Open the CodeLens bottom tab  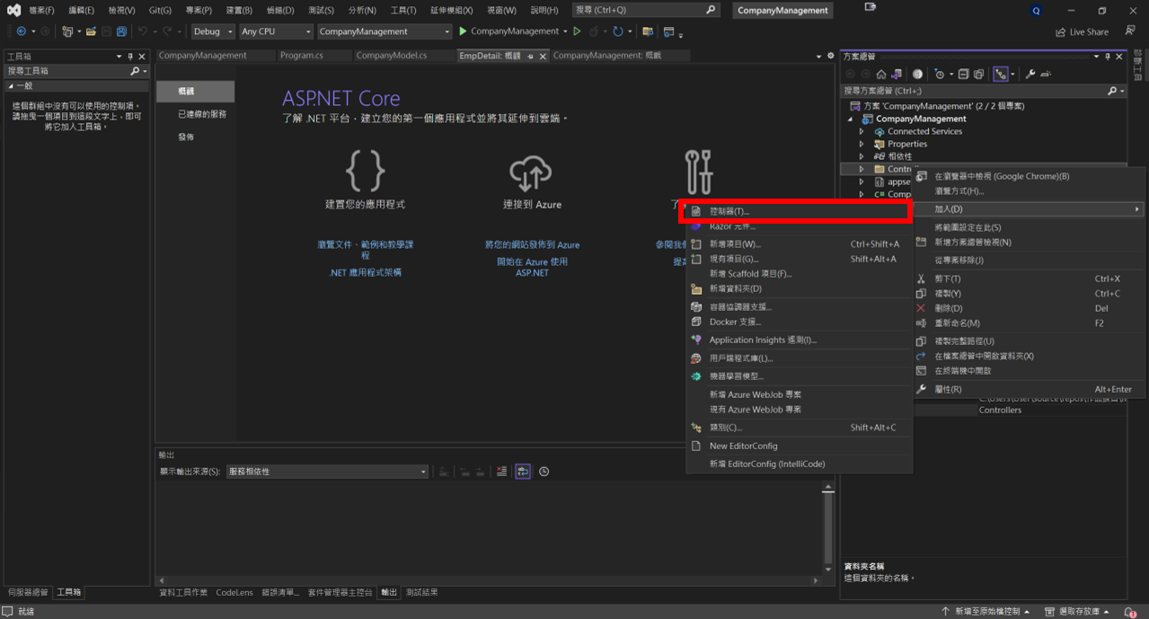point(234,593)
